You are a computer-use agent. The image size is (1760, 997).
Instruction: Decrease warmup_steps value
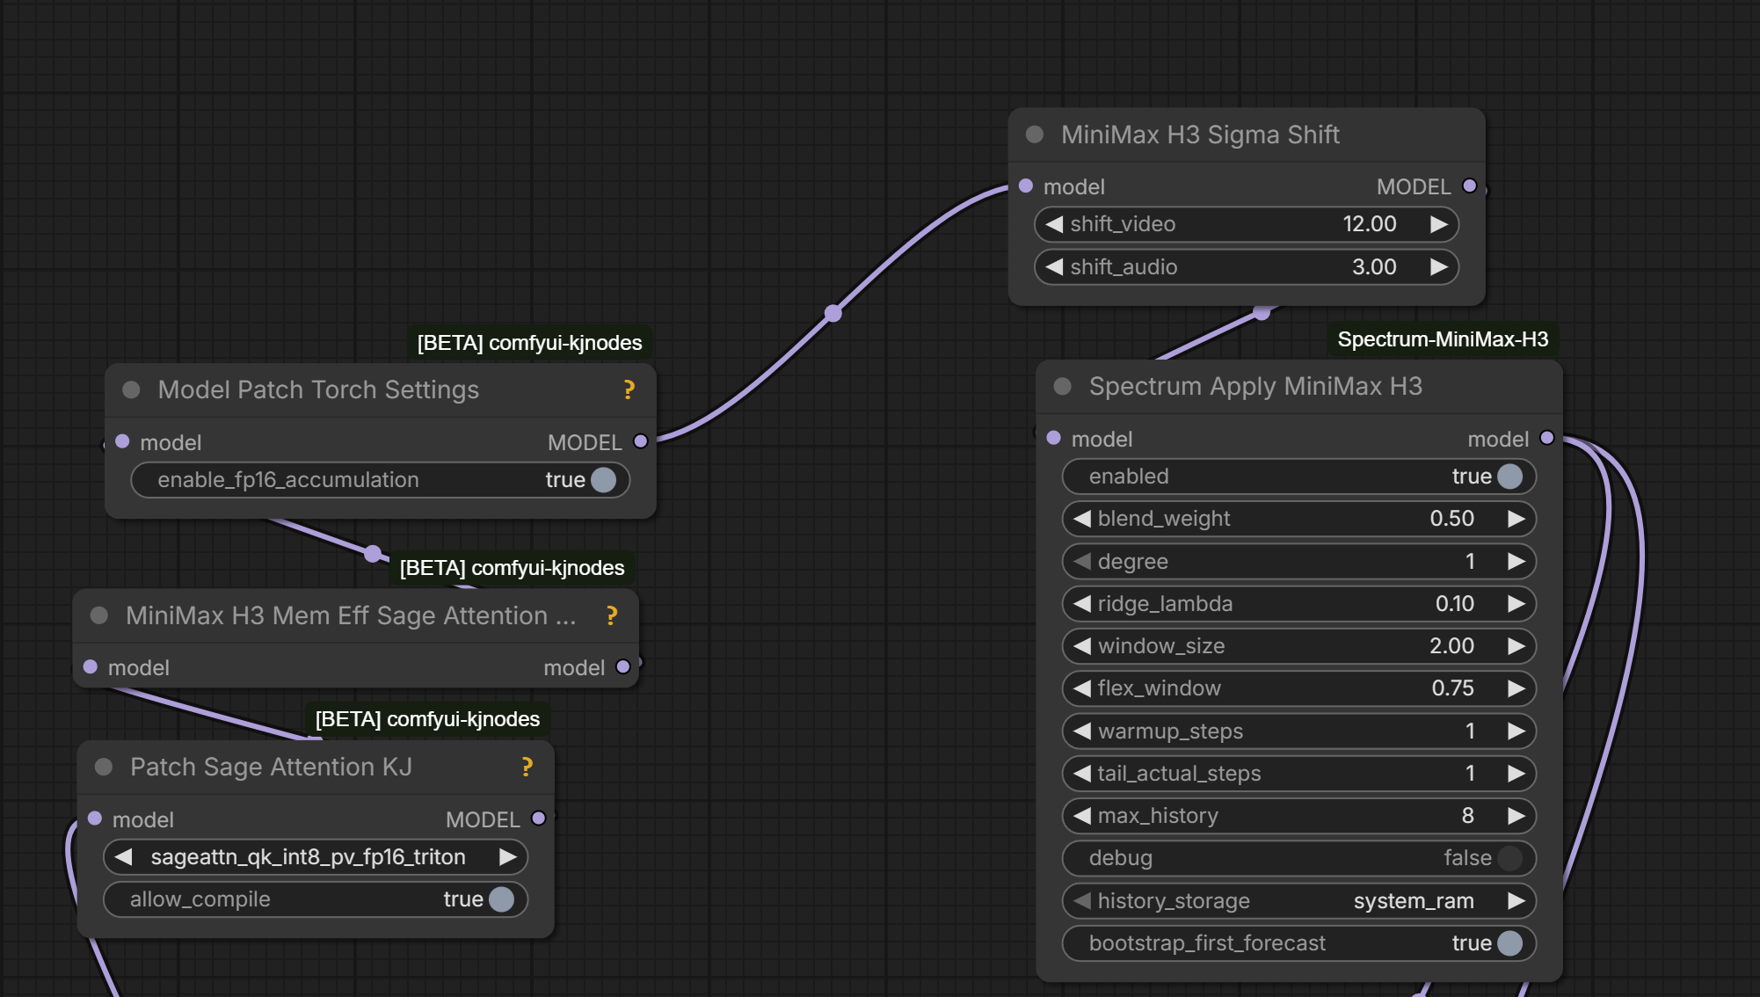[1082, 731]
